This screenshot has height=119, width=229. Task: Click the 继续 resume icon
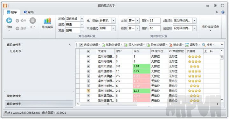click(x=17, y=28)
